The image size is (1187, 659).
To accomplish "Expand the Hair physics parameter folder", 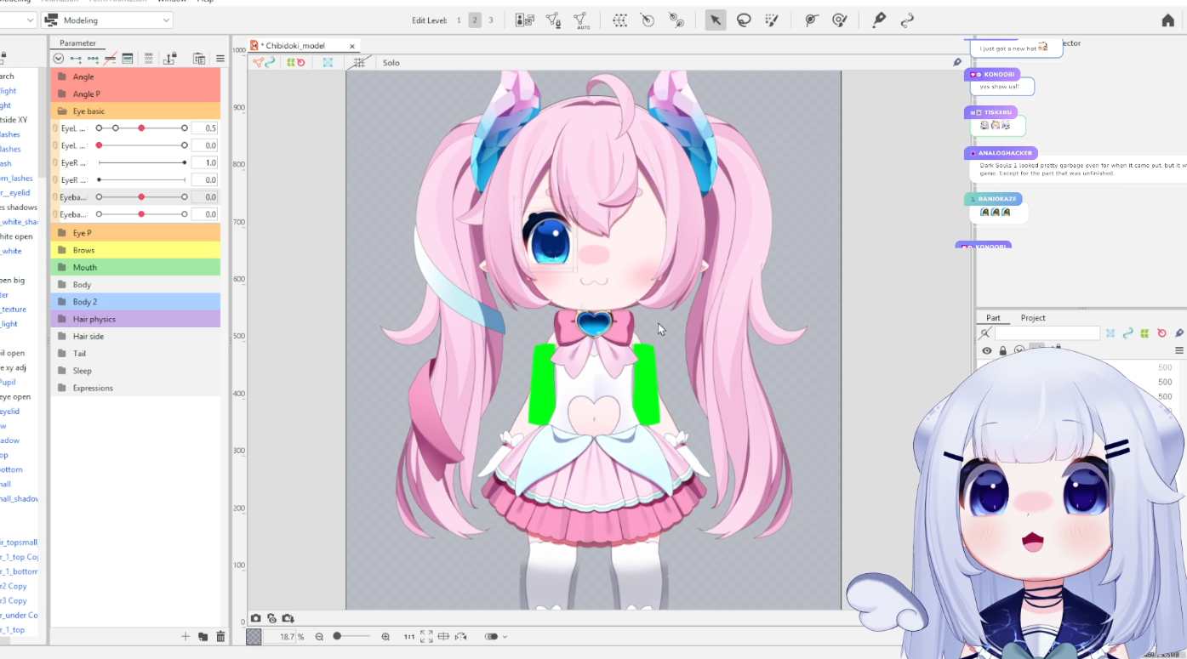I will pos(135,319).
